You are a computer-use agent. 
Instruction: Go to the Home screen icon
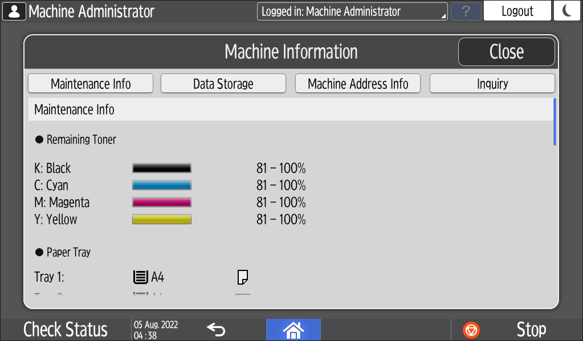point(293,330)
